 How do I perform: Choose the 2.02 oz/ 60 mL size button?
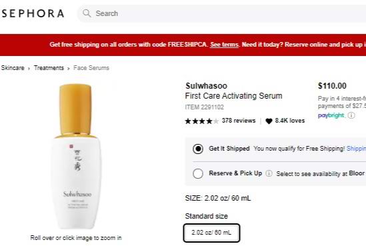coord(211,233)
